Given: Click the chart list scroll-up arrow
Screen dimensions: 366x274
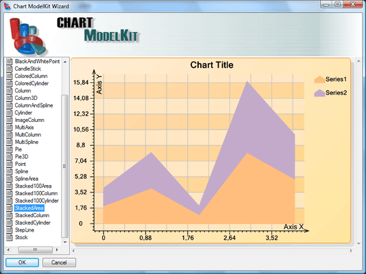Looking at the screenshot, I should pos(65,62).
